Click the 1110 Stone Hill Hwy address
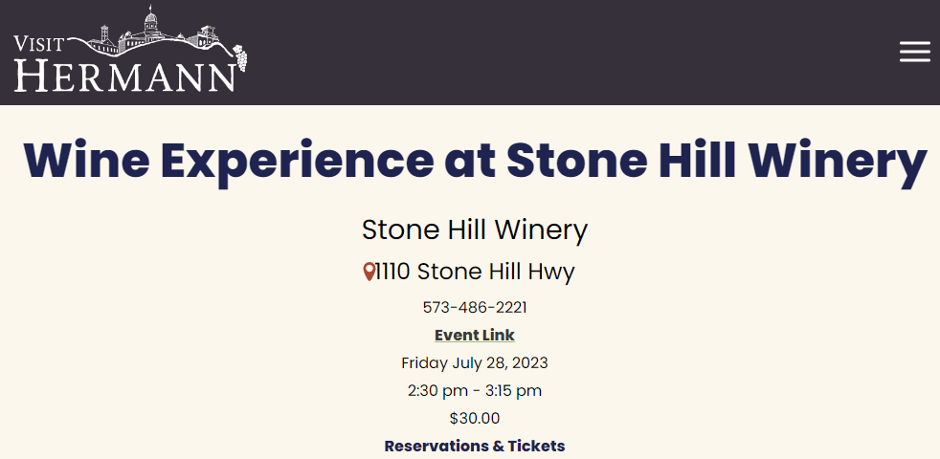Viewport: 940px width, 459px height. click(x=476, y=273)
